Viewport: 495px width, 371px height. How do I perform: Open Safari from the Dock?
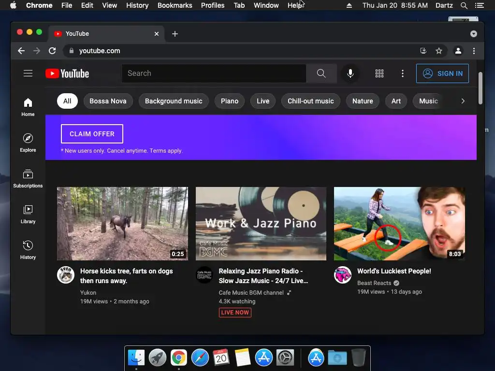point(200,358)
